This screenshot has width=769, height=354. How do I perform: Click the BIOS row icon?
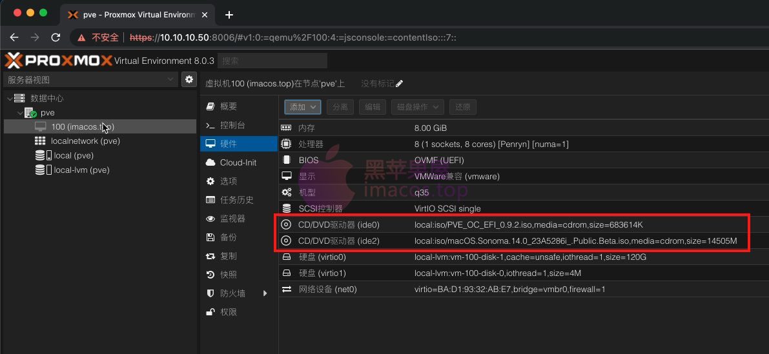(x=286, y=160)
